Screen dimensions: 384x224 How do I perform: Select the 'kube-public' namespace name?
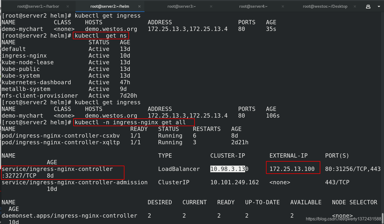click(21, 69)
